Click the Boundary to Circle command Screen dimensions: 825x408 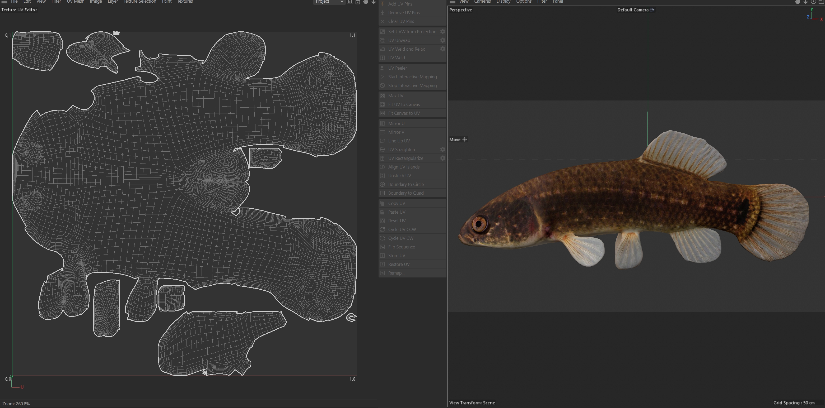406,185
